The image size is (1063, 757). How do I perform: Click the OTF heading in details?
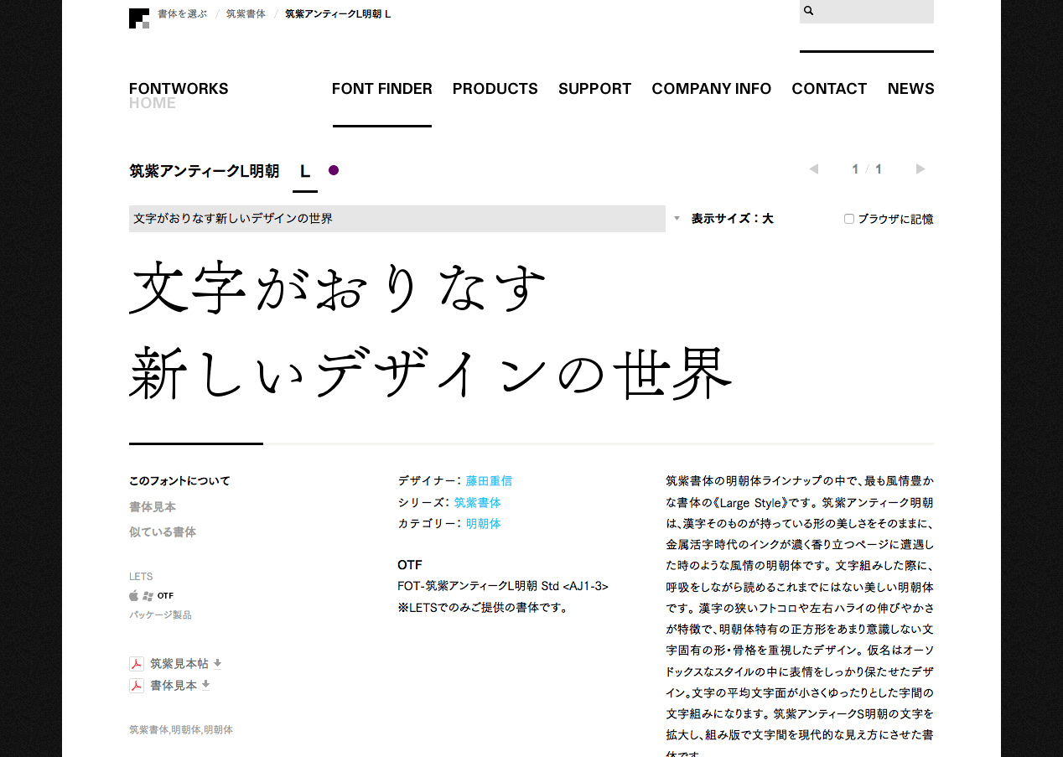point(410,565)
